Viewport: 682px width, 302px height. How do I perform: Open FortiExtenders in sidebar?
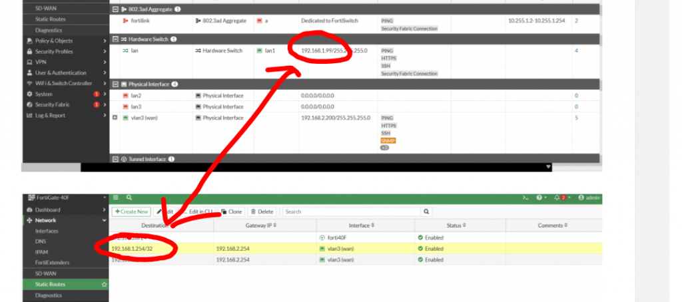click(52, 263)
